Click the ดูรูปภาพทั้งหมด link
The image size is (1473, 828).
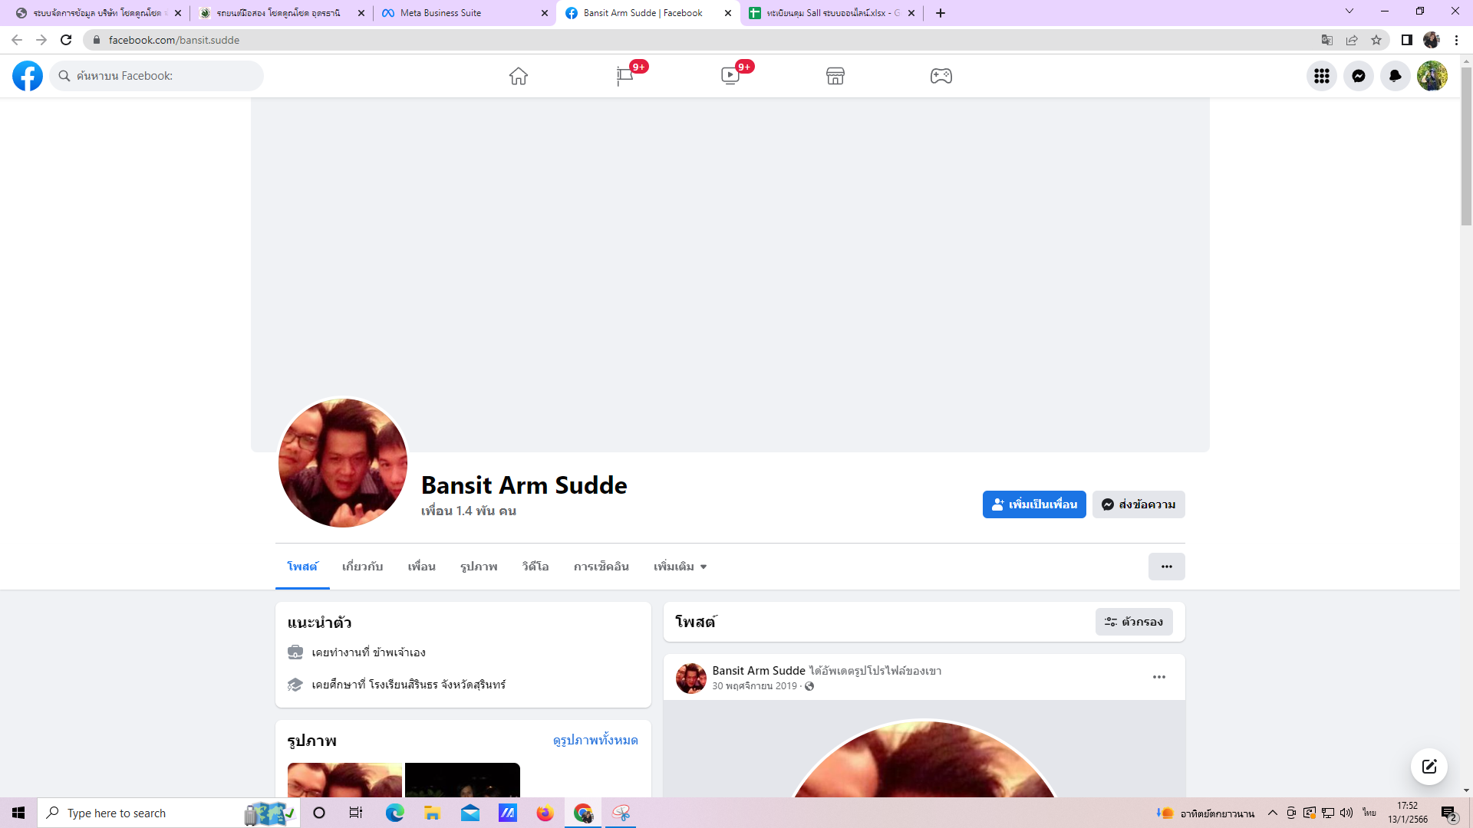595,740
